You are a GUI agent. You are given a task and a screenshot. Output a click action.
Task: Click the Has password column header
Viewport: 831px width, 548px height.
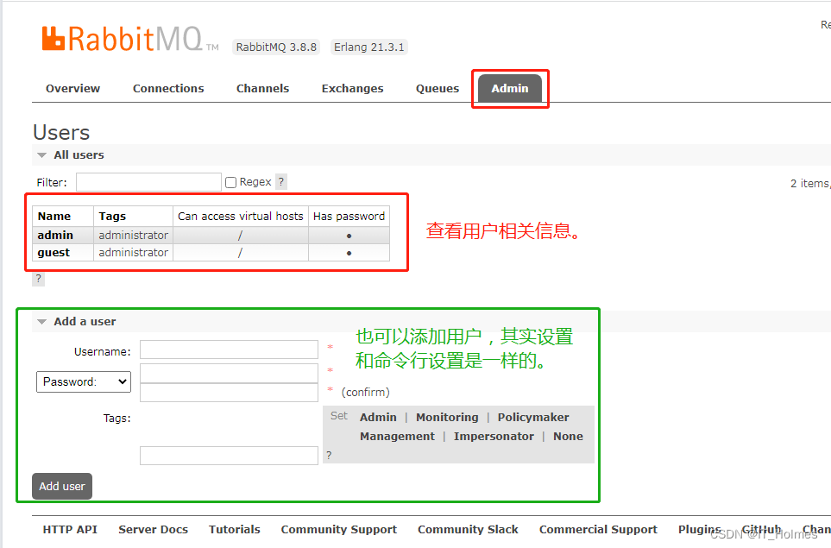point(349,217)
